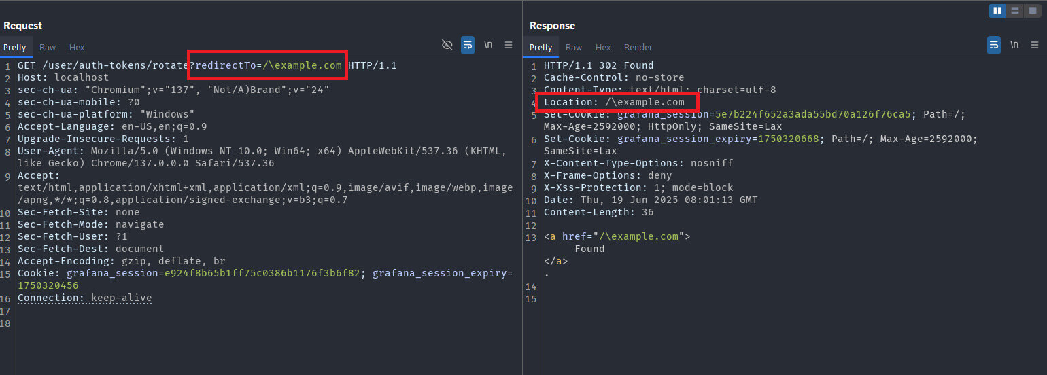Select top-bottom stacked layout icon
The height and width of the screenshot is (375, 1047).
tap(1015, 11)
